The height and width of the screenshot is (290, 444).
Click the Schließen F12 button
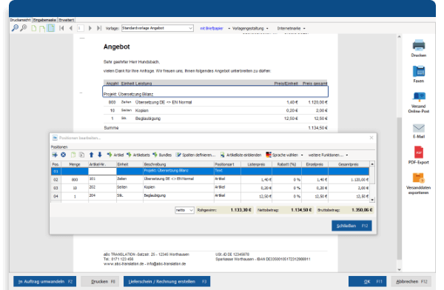351,226
